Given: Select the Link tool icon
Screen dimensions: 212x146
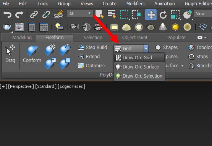Looking at the screenshot, I should pos(34,14).
